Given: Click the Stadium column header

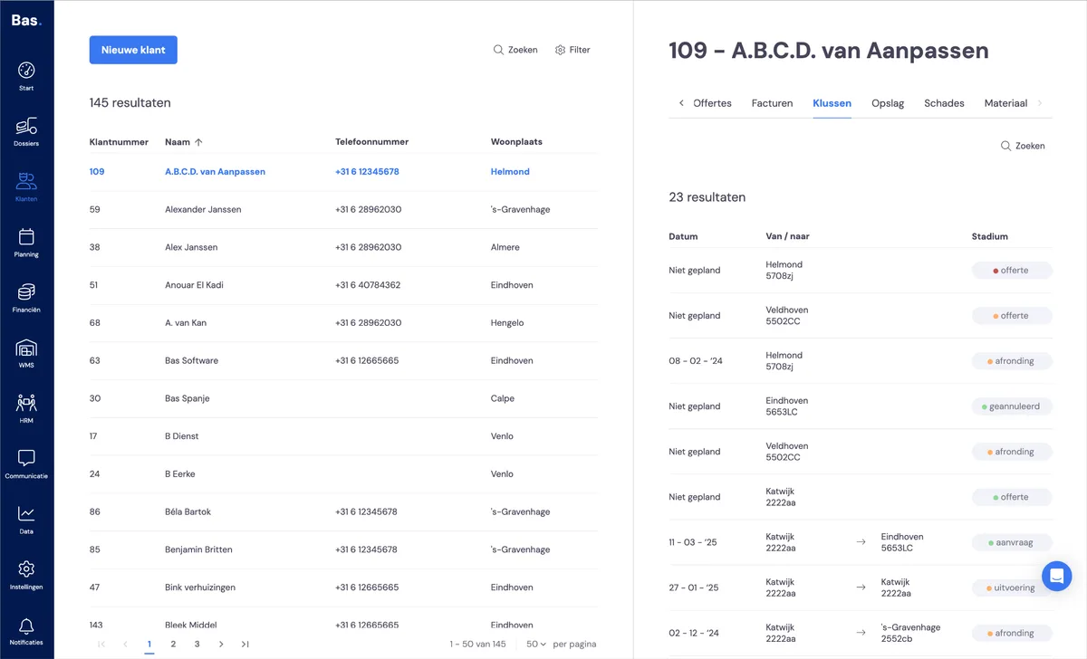Looking at the screenshot, I should tap(990, 236).
